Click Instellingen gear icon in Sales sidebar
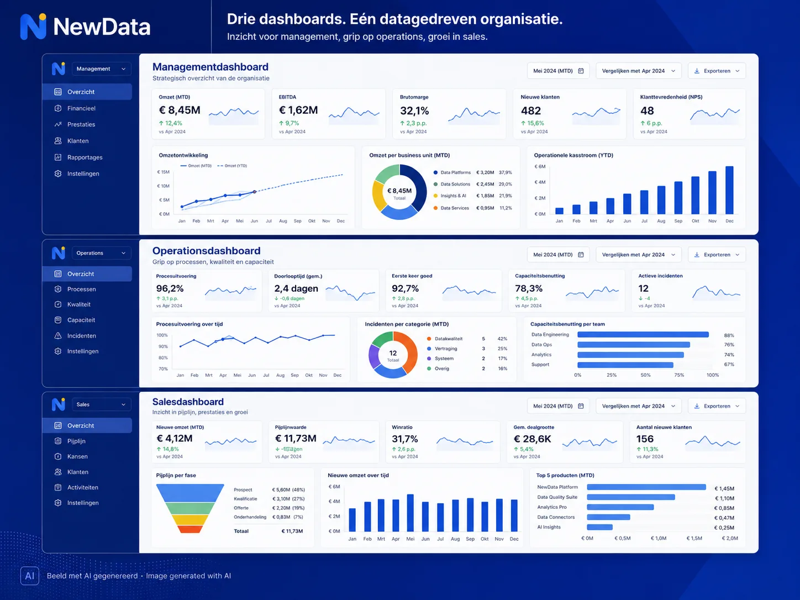 58,503
